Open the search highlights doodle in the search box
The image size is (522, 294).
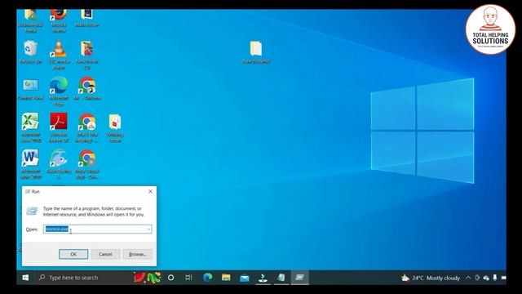tap(147, 278)
